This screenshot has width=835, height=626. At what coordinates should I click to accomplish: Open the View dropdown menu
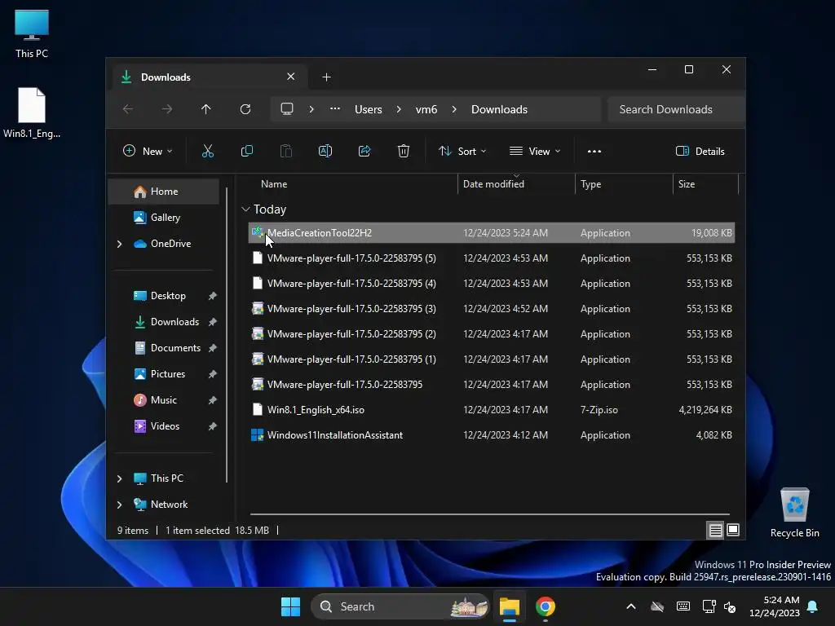(x=535, y=151)
